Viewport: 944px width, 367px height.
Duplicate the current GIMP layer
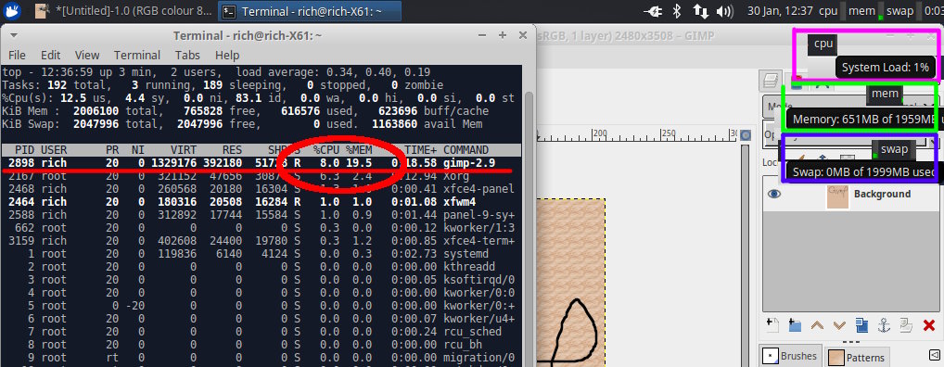click(x=861, y=325)
